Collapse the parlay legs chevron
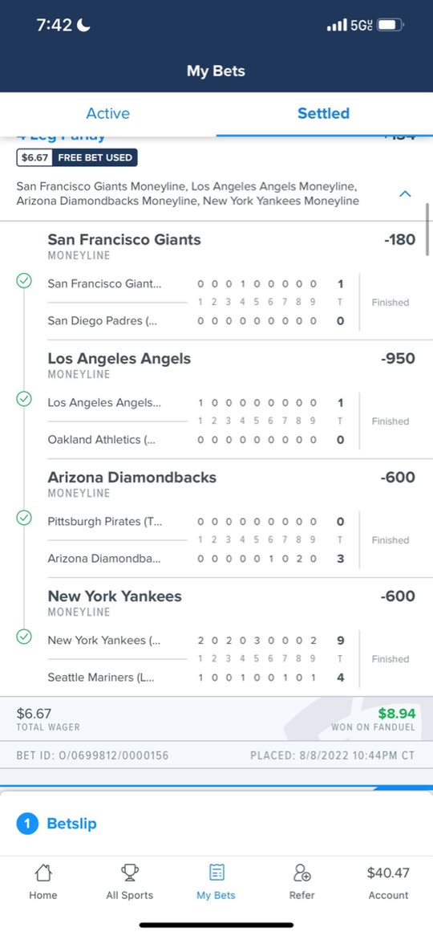 point(405,194)
